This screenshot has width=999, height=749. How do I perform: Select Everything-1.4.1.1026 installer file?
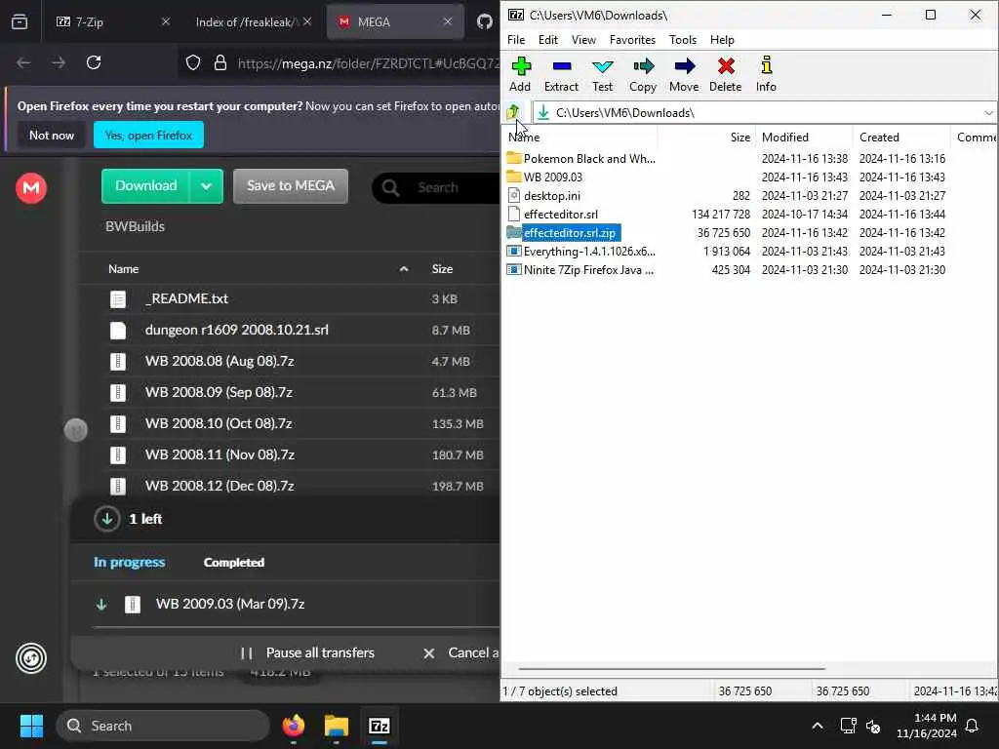coord(581,252)
